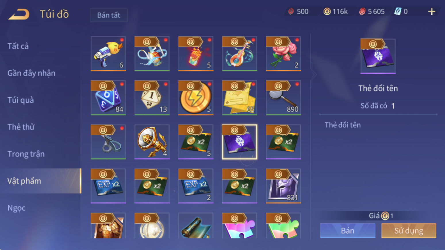Select the guitar item with music notes
This screenshot has width=445, height=250.
click(239, 54)
